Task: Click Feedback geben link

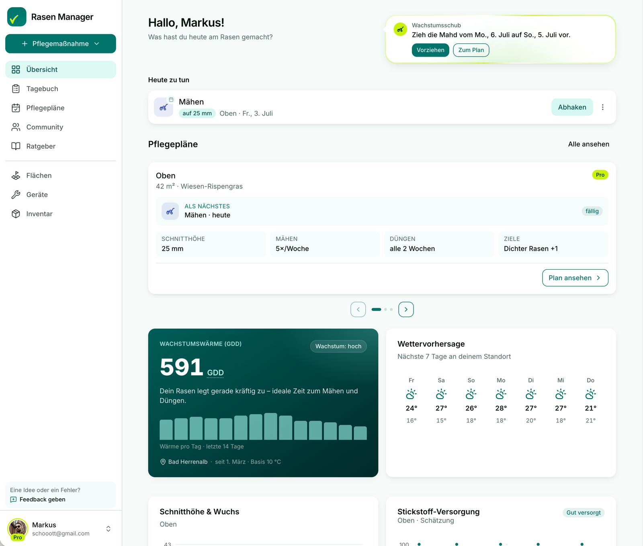Action: coord(42,499)
